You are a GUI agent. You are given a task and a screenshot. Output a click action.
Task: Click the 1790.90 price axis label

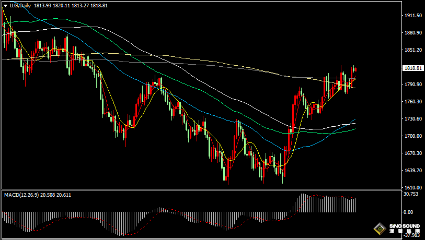413,85
